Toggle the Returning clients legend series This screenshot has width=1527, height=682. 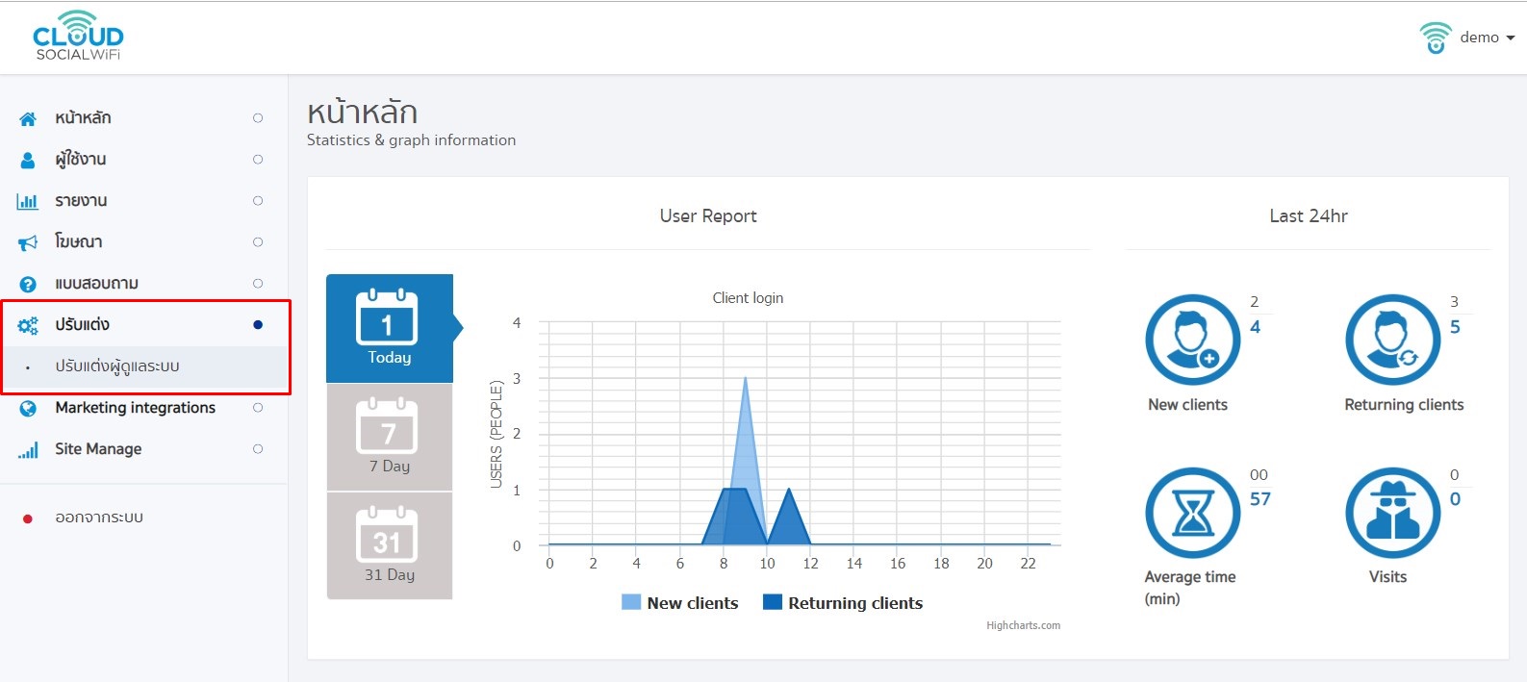843,603
